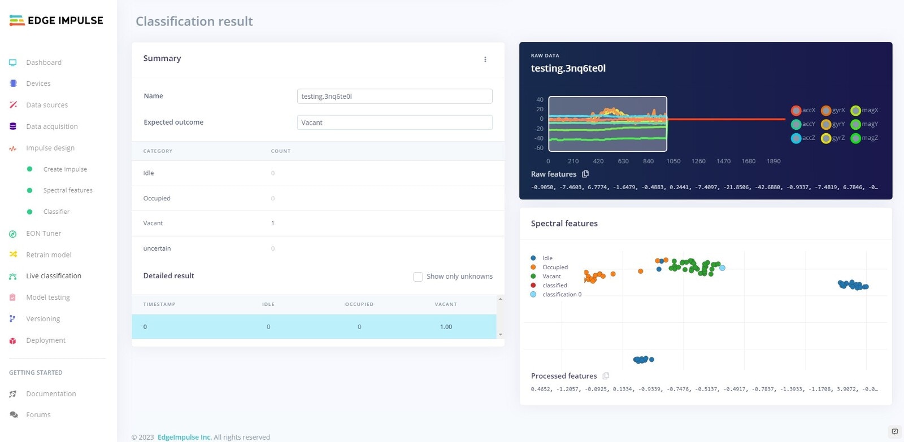Click the EON Tuner compass icon

13,234
